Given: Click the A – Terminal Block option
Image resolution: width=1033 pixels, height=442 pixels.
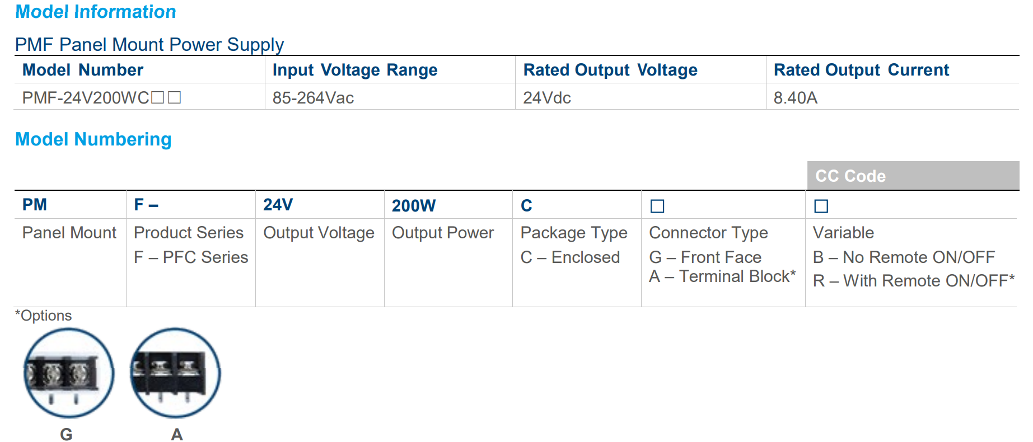Looking at the screenshot, I should click(x=722, y=276).
